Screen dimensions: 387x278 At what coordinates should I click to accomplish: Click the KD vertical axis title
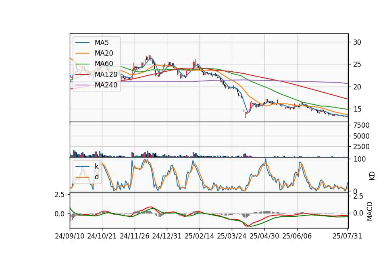(372, 176)
